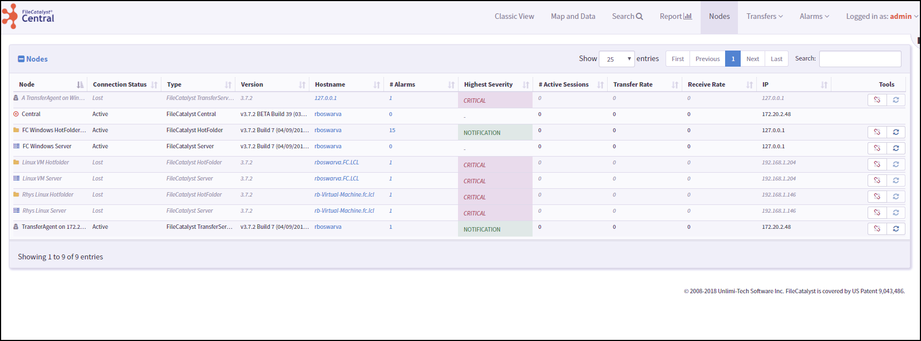Screen dimensions: 921x341
Task: Click the red unlink icon for FC Windows HotFolder
Action: coord(877,132)
